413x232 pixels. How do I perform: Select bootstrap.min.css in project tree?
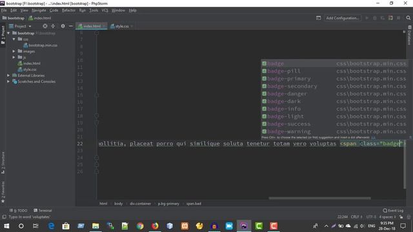40,45
